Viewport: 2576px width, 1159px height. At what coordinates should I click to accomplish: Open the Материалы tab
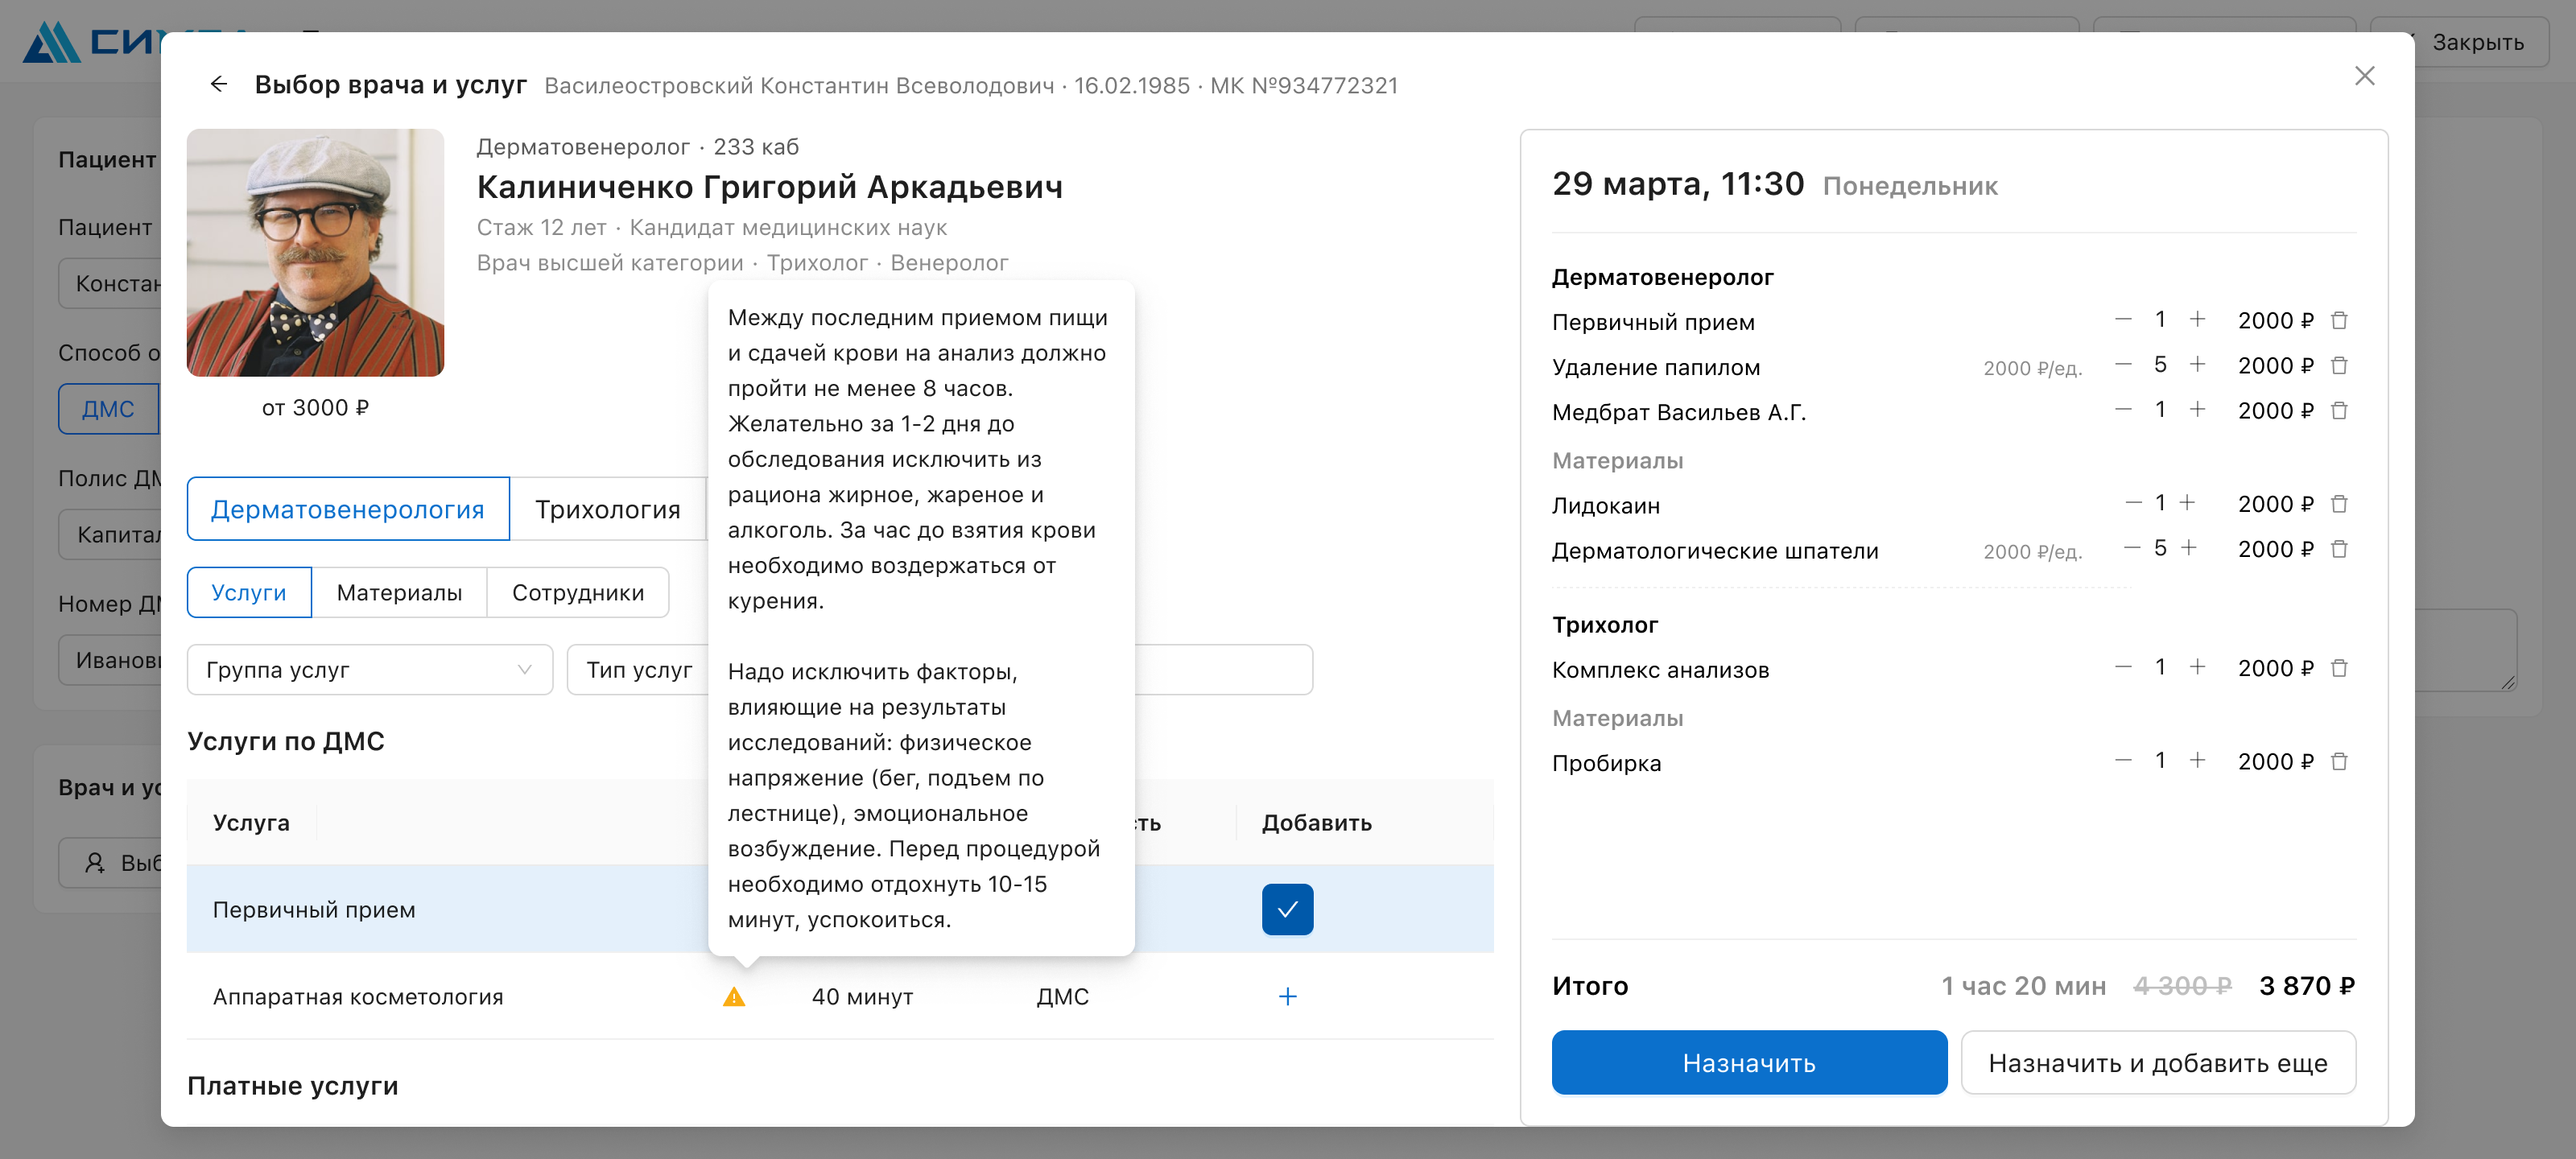click(399, 592)
